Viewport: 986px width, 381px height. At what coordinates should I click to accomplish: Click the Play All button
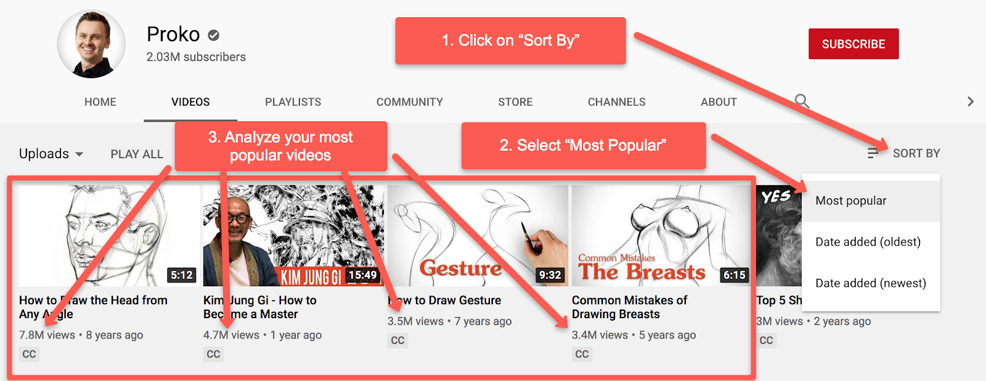(x=137, y=154)
